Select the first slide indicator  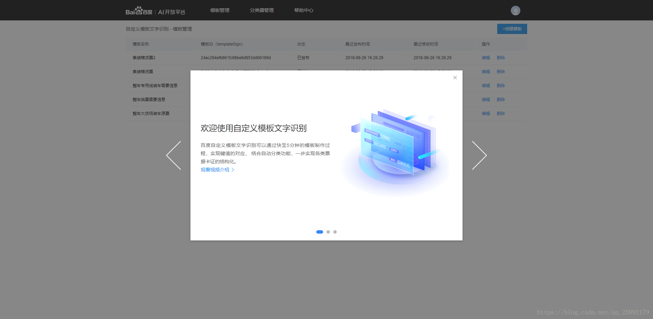click(x=319, y=232)
